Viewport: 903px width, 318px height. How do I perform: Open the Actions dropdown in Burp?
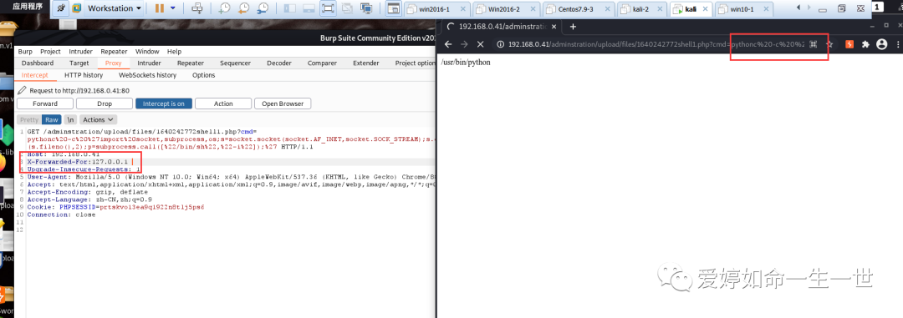(98, 119)
